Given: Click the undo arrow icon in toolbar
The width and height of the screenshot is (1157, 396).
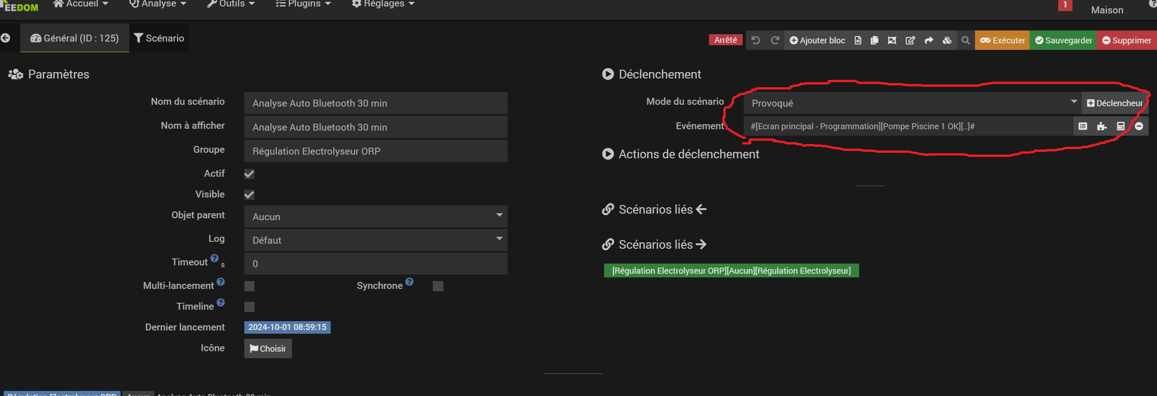Looking at the screenshot, I should tap(756, 40).
